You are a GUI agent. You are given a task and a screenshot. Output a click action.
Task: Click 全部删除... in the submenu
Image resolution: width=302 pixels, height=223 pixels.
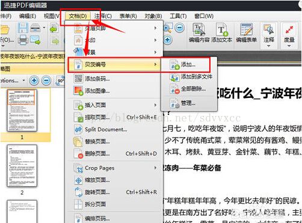coord(189,89)
